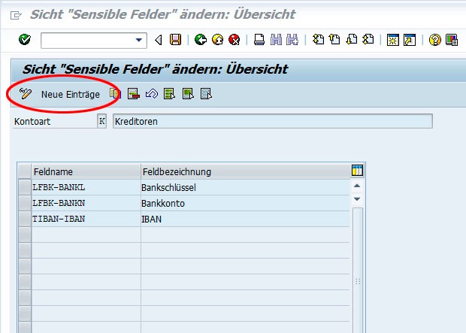Click the Feldbezeichnung column header
The width and height of the screenshot is (466, 333).
(245, 171)
